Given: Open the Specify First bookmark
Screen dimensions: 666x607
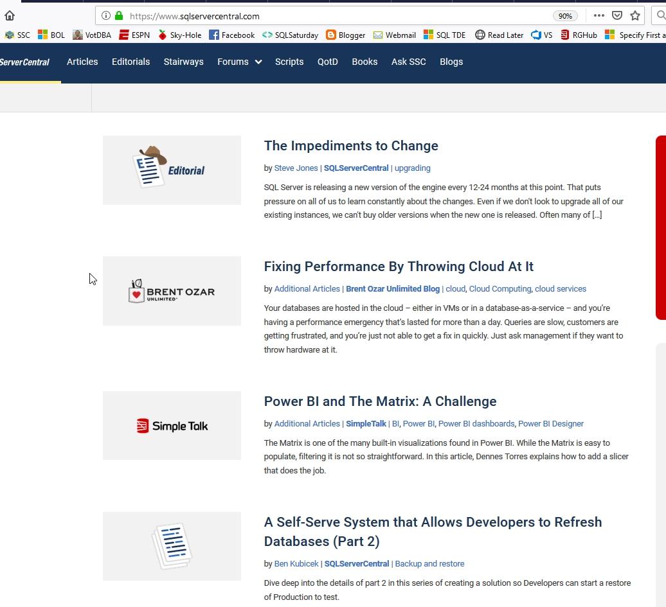Looking at the screenshot, I should tap(635, 35).
